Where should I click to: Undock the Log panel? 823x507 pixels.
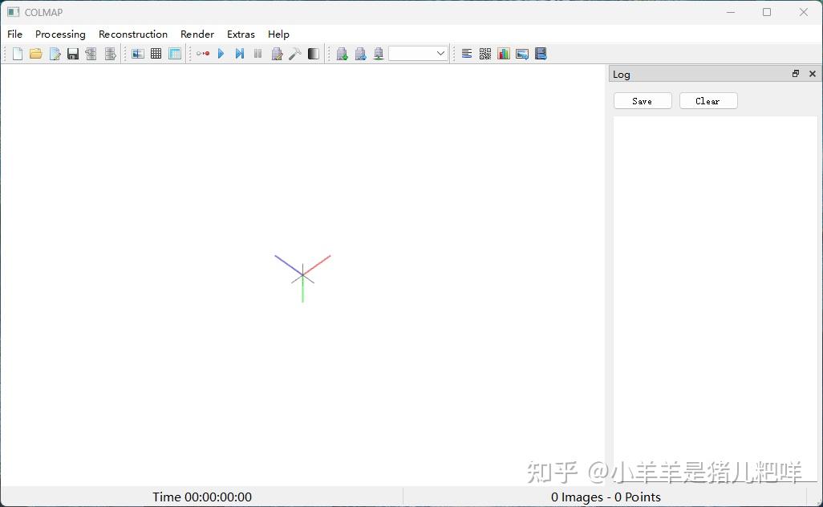pyautogui.click(x=795, y=73)
